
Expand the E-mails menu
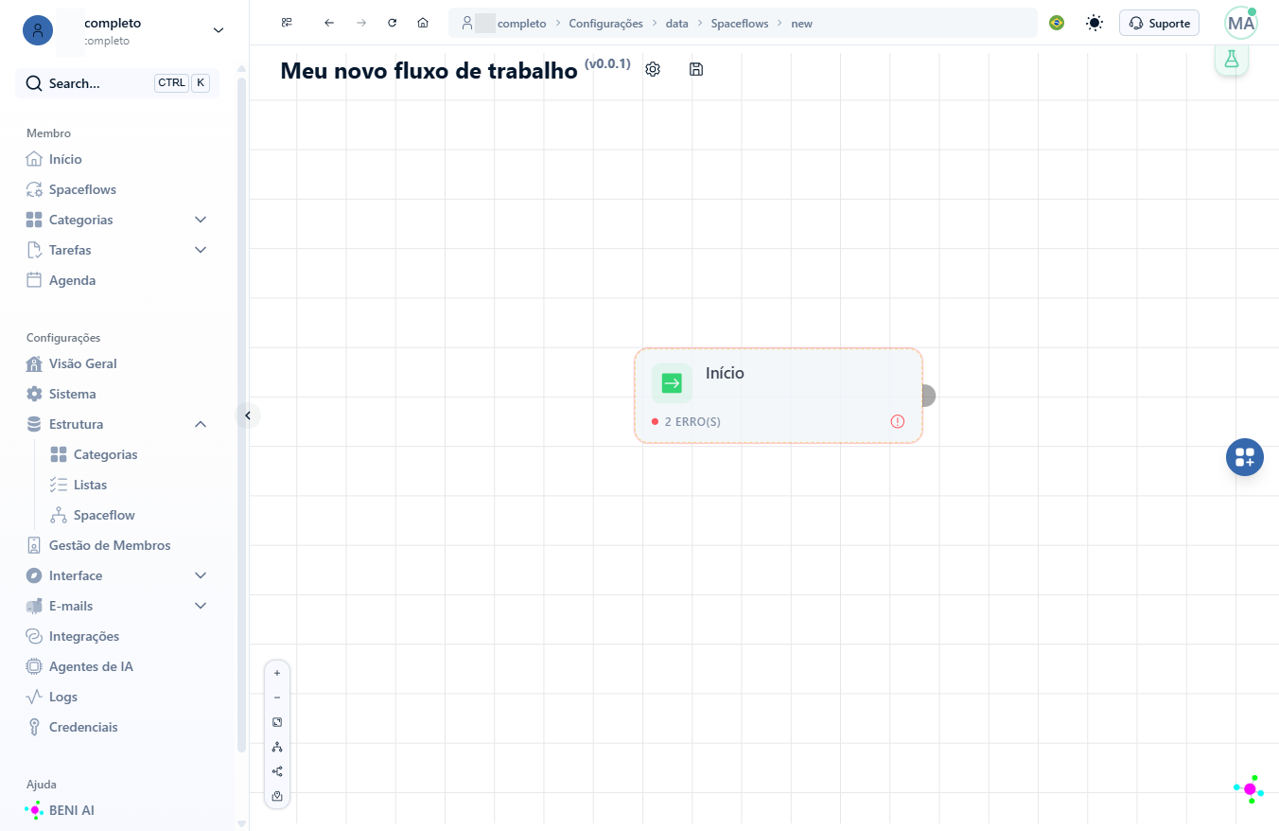click(201, 606)
